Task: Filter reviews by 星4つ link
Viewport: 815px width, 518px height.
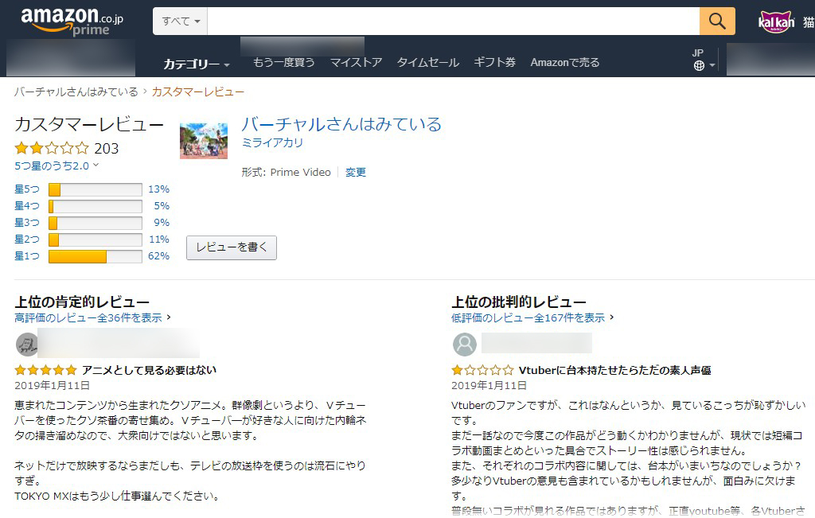Action: (x=27, y=206)
